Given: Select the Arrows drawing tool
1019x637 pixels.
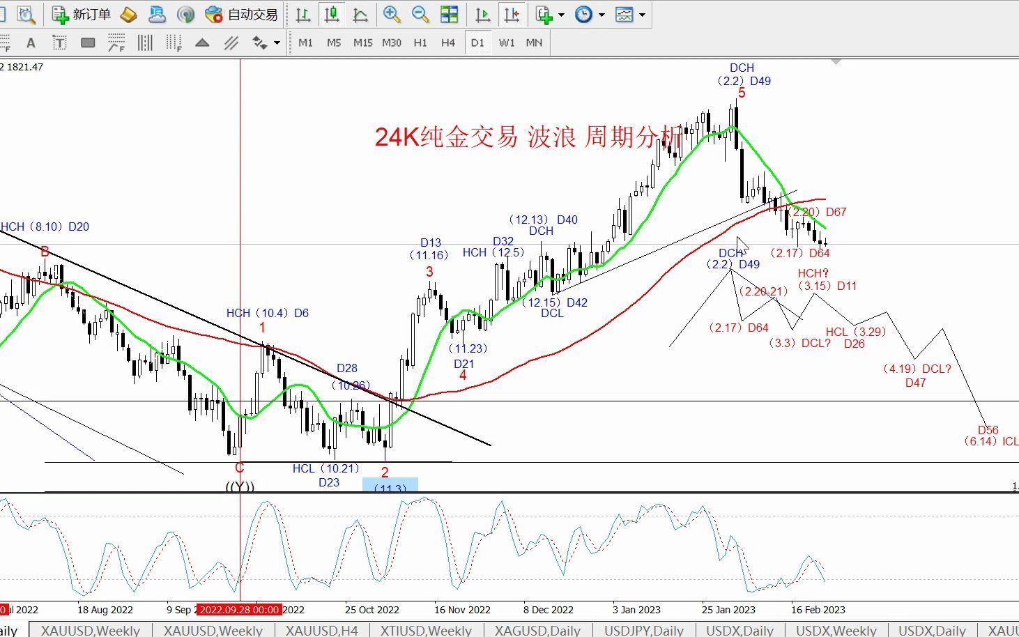Looking at the screenshot, I should [x=260, y=43].
